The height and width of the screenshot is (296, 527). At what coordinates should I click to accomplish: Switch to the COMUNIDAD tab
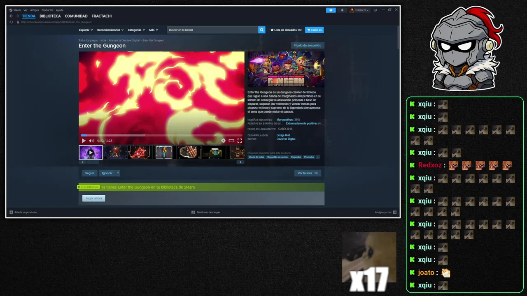click(76, 16)
